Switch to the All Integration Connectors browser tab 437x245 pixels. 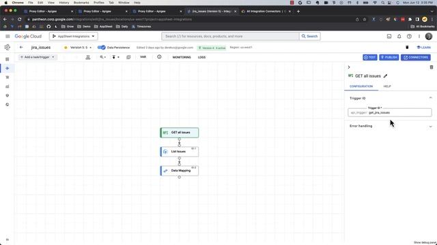tap(266, 12)
